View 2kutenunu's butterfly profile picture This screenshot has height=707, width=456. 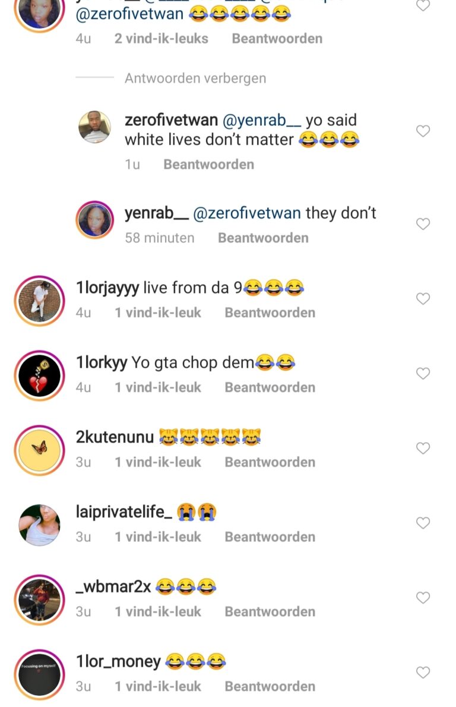click(x=40, y=450)
